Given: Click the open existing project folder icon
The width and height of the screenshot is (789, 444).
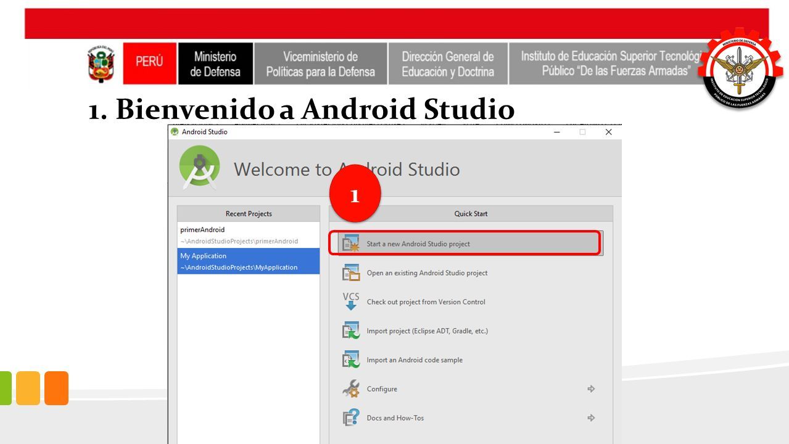Looking at the screenshot, I should tap(351, 273).
